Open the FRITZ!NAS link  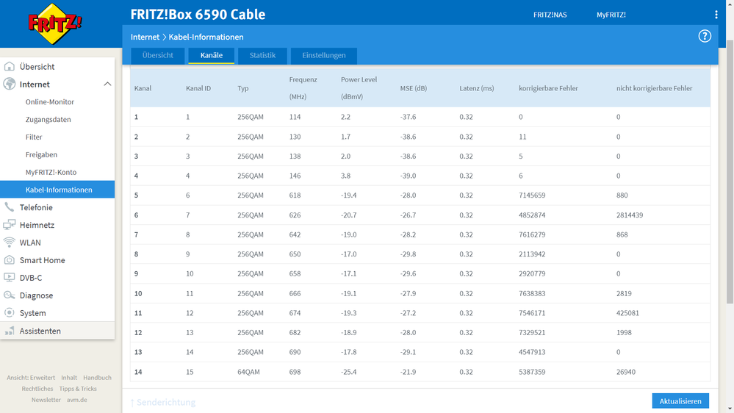(550, 15)
